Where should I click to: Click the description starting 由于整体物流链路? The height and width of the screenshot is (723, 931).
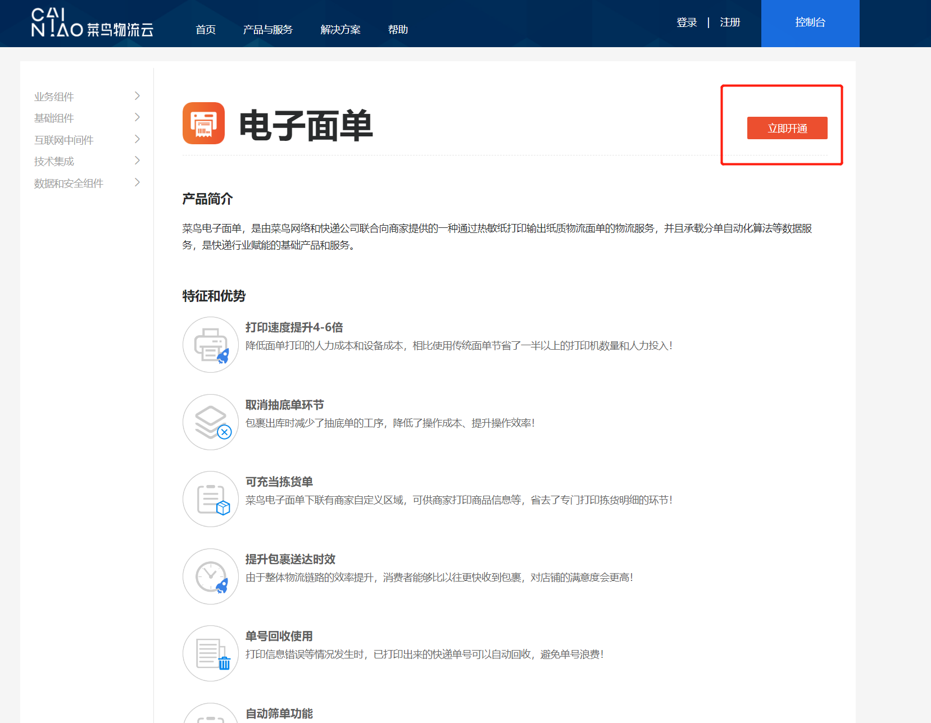439,577
